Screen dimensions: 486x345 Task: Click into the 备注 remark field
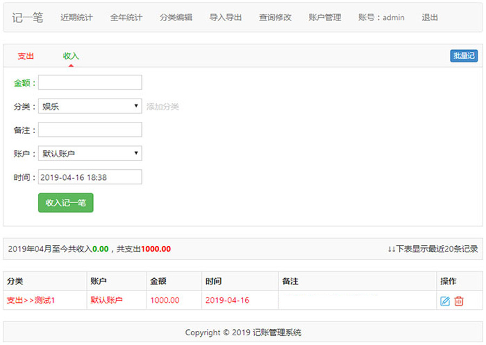[x=90, y=130]
